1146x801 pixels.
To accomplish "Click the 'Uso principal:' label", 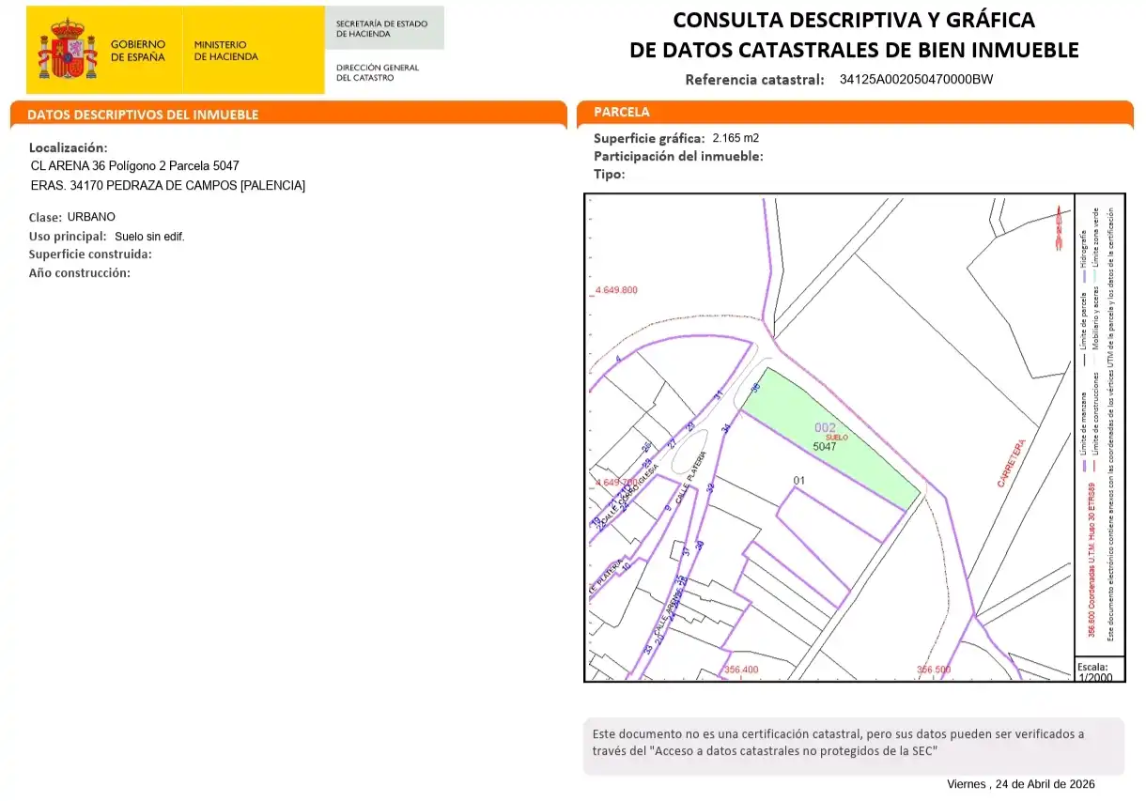I will pyautogui.click(x=68, y=237).
